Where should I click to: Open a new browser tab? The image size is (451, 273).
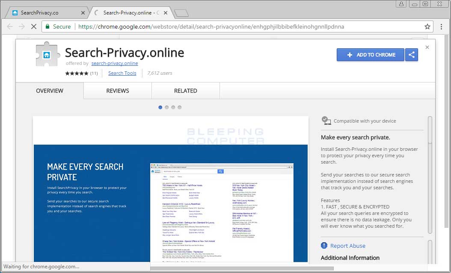[x=181, y=13]
